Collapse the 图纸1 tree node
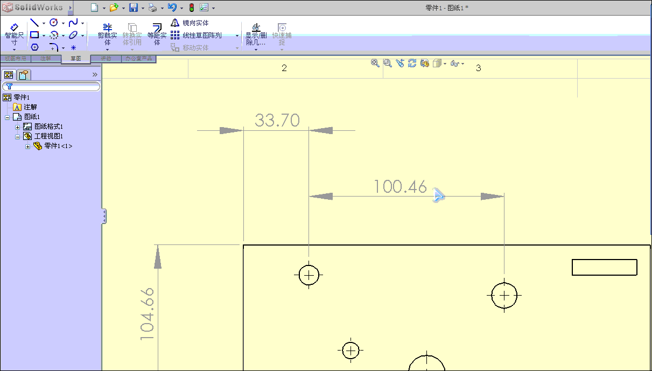The height and width of the screenshot is (371, 652). [x=7, y=117]
